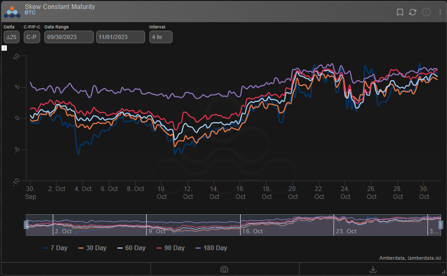The height and width of the screenshot is (276, 447).
Task: Toggle the 60 Day legend entry
Action: tap(131, 248)
